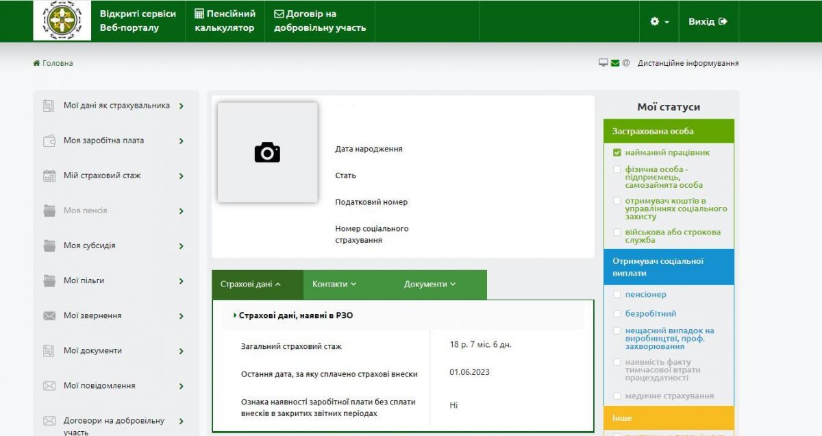Uncheck the найманий працівник checkbox
Screen dimensions: 822x436
[616, 153]
